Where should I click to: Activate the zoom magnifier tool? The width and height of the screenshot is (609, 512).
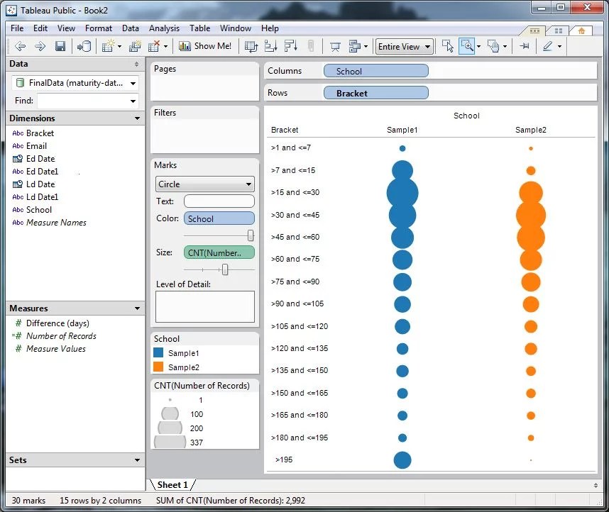(x=467, y=46)
